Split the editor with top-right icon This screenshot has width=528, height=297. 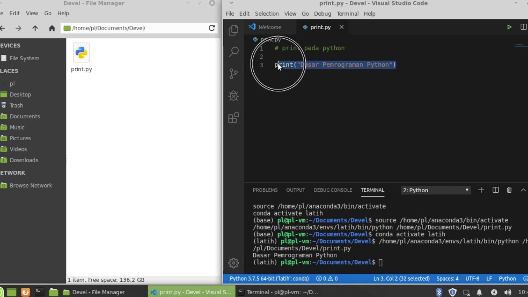[523, 27]
